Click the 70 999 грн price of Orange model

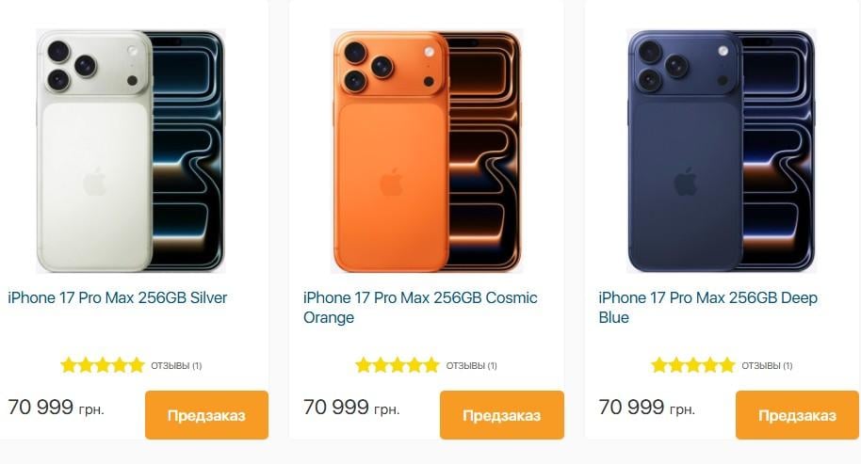(x=351, y=408)
